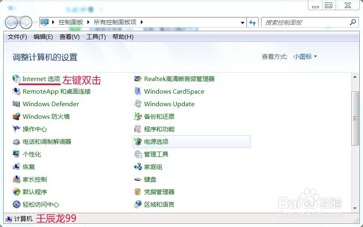The image size is (363, 227).
Task: Click the 恢复 icon
Action: point(17,167)
